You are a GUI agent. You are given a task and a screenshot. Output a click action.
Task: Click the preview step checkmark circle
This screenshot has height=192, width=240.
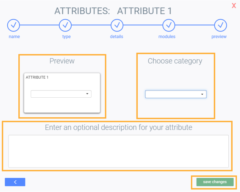coord(220,25)
